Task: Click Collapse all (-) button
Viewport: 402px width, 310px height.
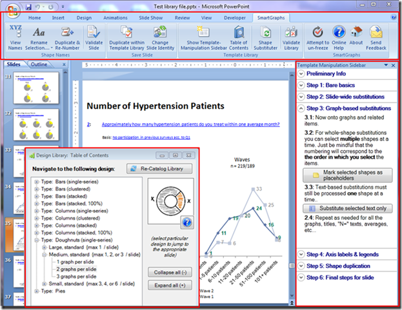Action: point(170,273)
